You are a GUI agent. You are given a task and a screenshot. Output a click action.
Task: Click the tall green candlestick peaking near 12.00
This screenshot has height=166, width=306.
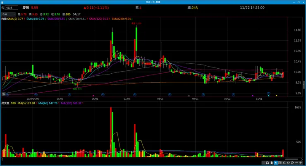[136, 39]
